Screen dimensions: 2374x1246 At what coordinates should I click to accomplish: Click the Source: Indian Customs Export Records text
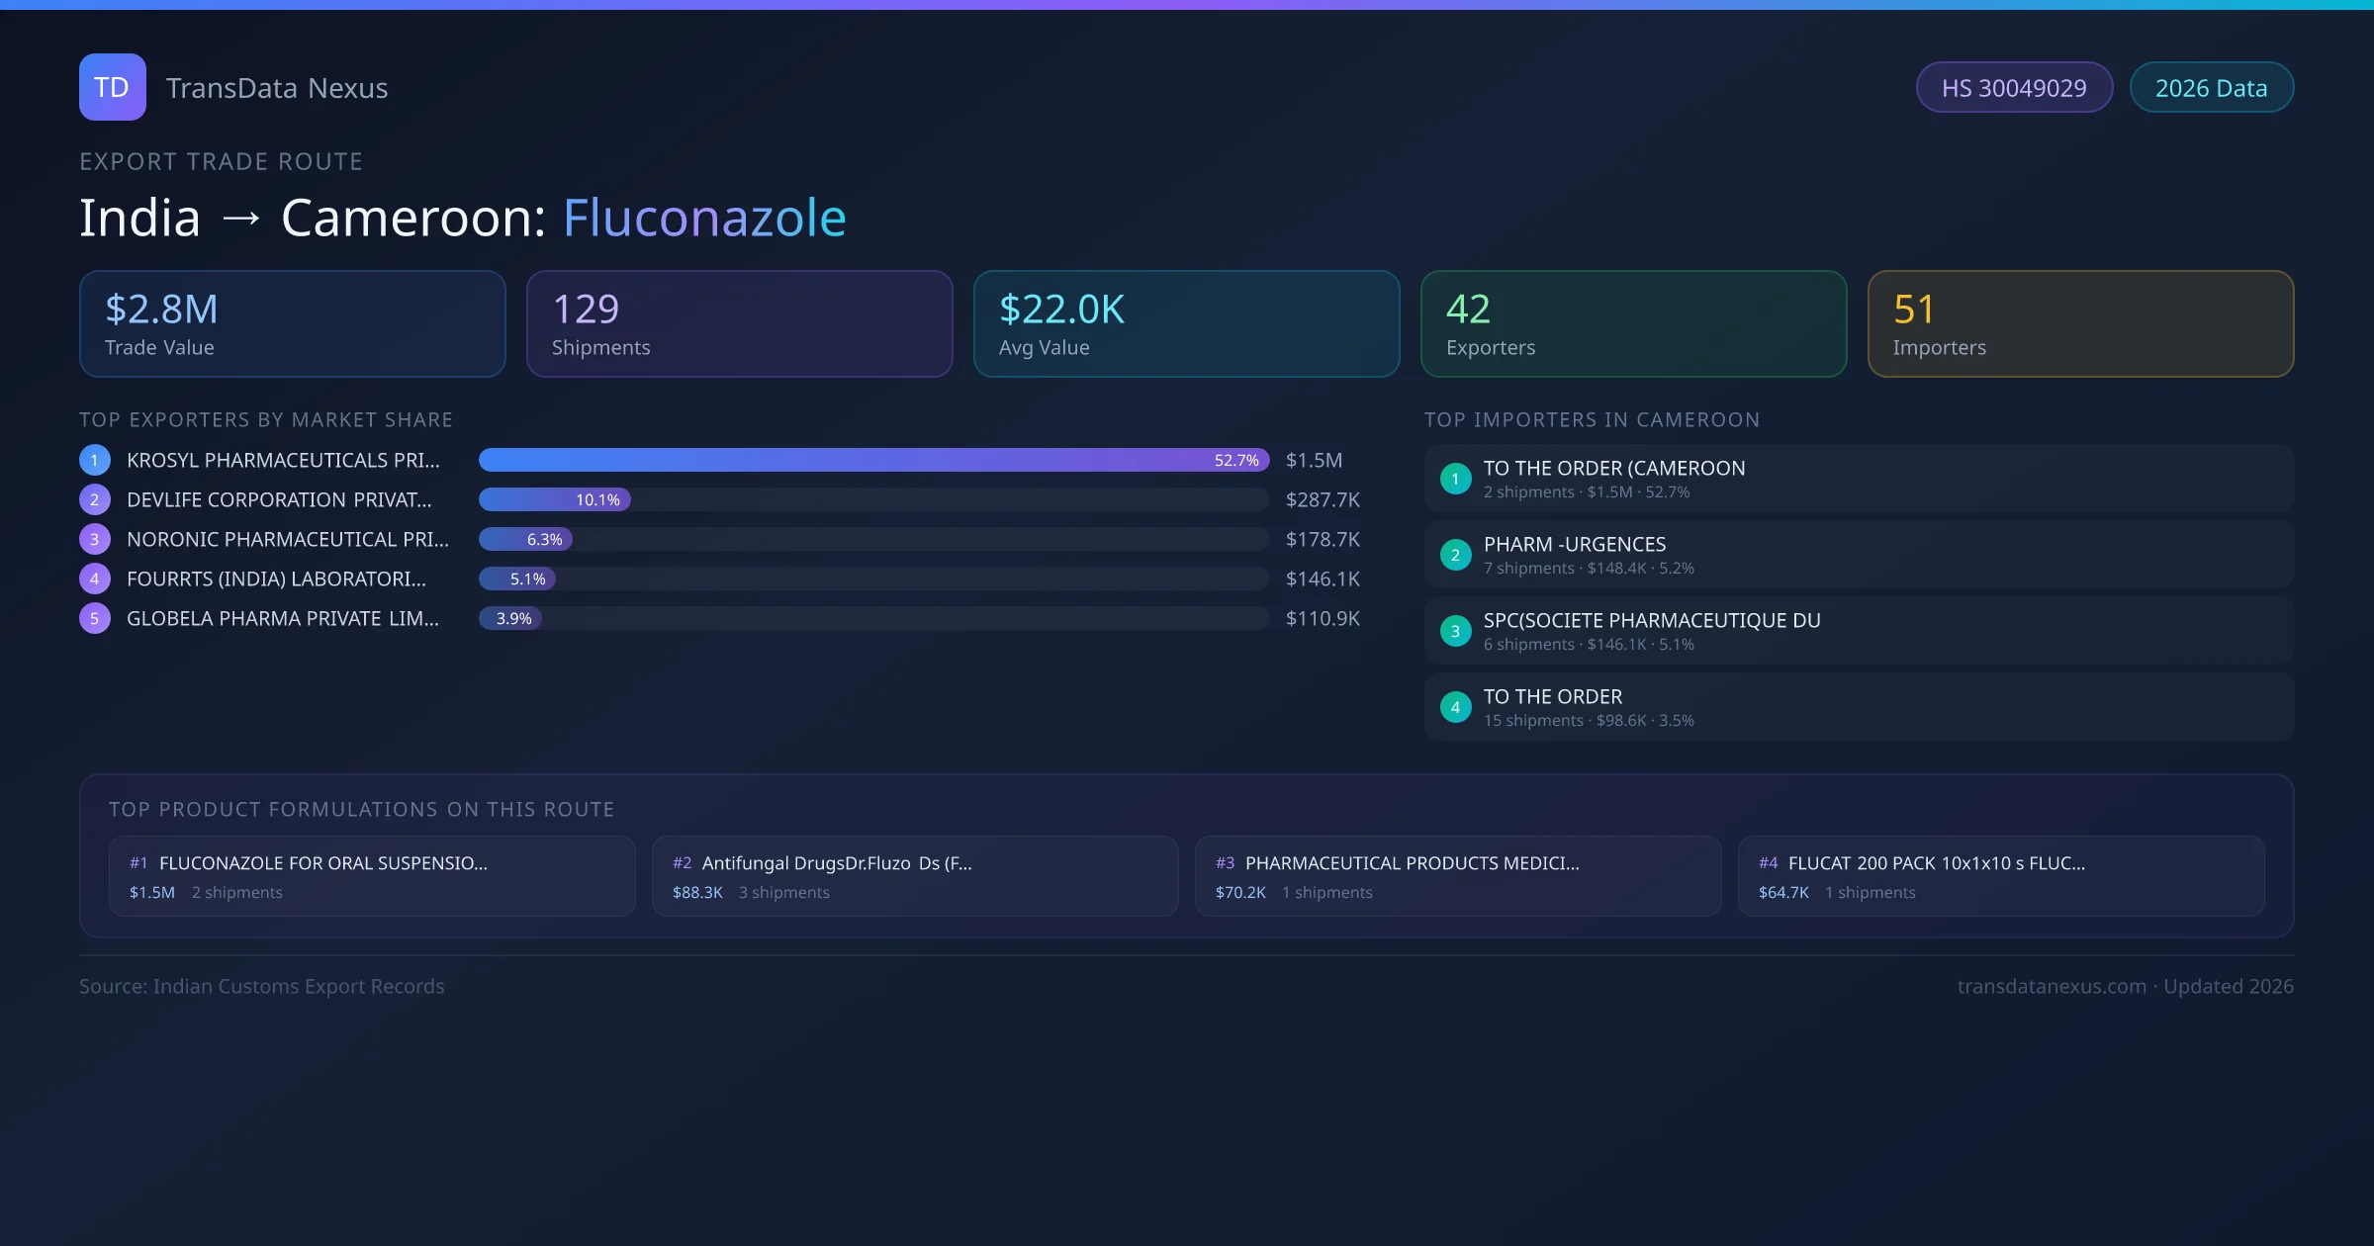pyautogui.click(x=261, y=986)
